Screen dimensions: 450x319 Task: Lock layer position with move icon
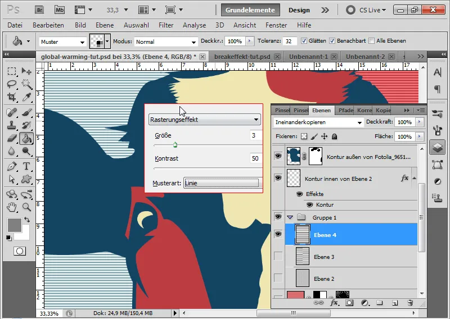(325, 136)
